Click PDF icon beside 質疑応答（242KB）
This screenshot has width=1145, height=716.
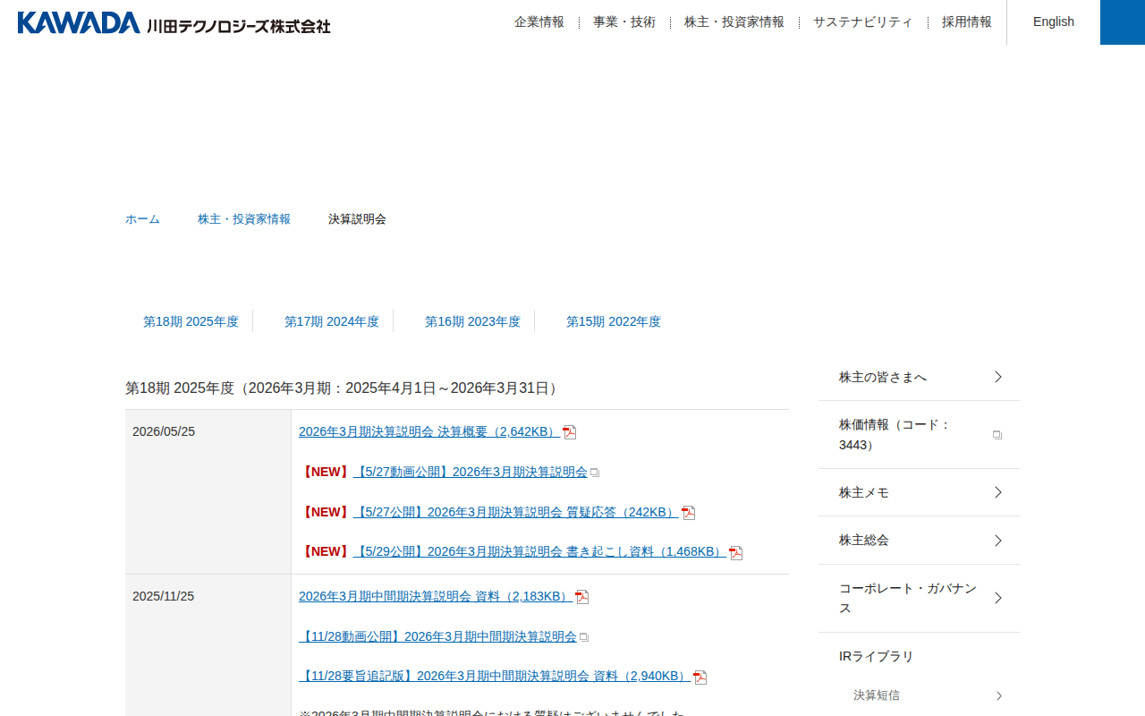(688, 513)
